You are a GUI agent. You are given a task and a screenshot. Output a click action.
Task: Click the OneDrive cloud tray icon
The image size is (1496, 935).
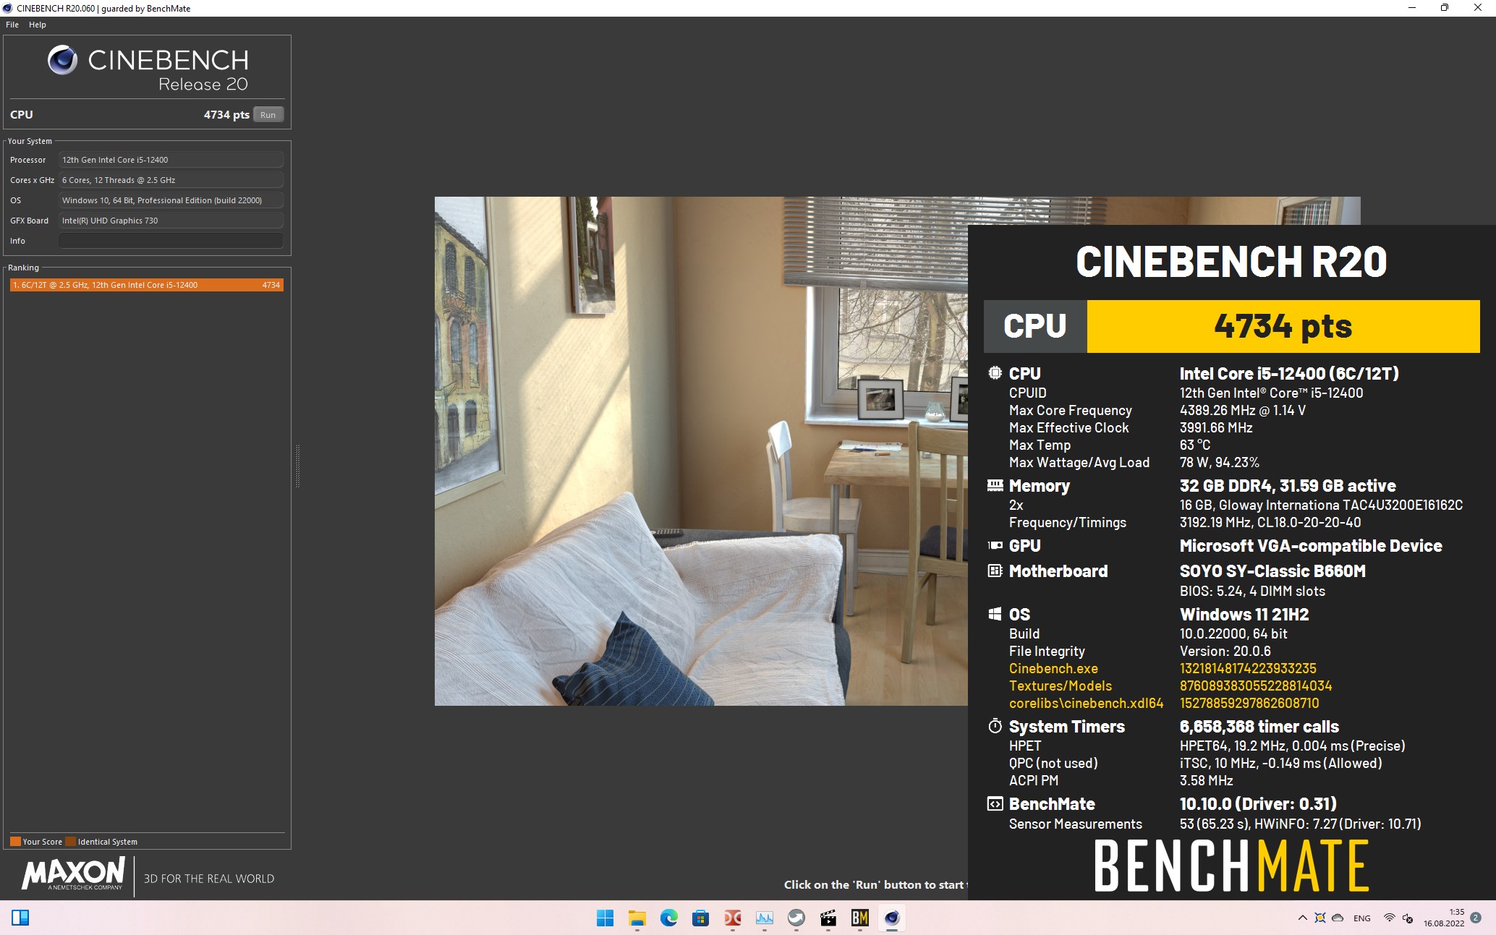(1338, 918)
